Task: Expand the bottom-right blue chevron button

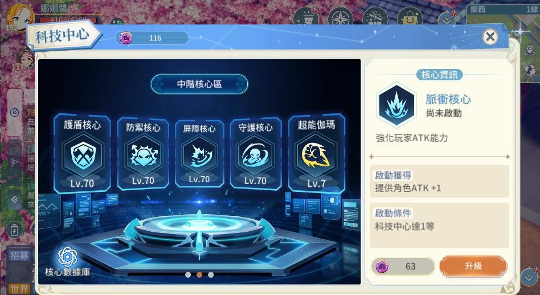Action: click(529, 277)
